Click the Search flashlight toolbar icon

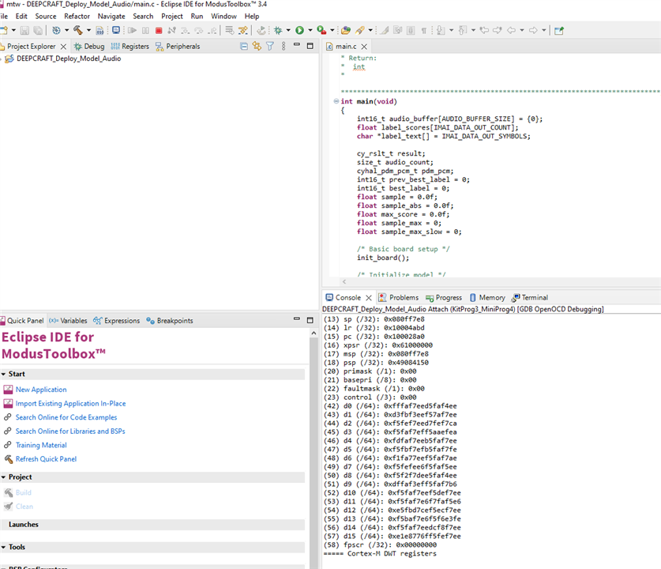click(359, 30)
